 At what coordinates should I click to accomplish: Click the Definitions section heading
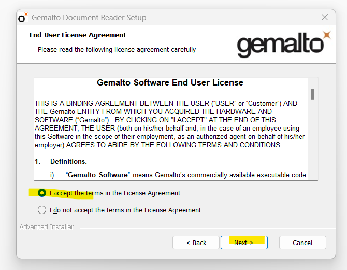pos(68,161)
